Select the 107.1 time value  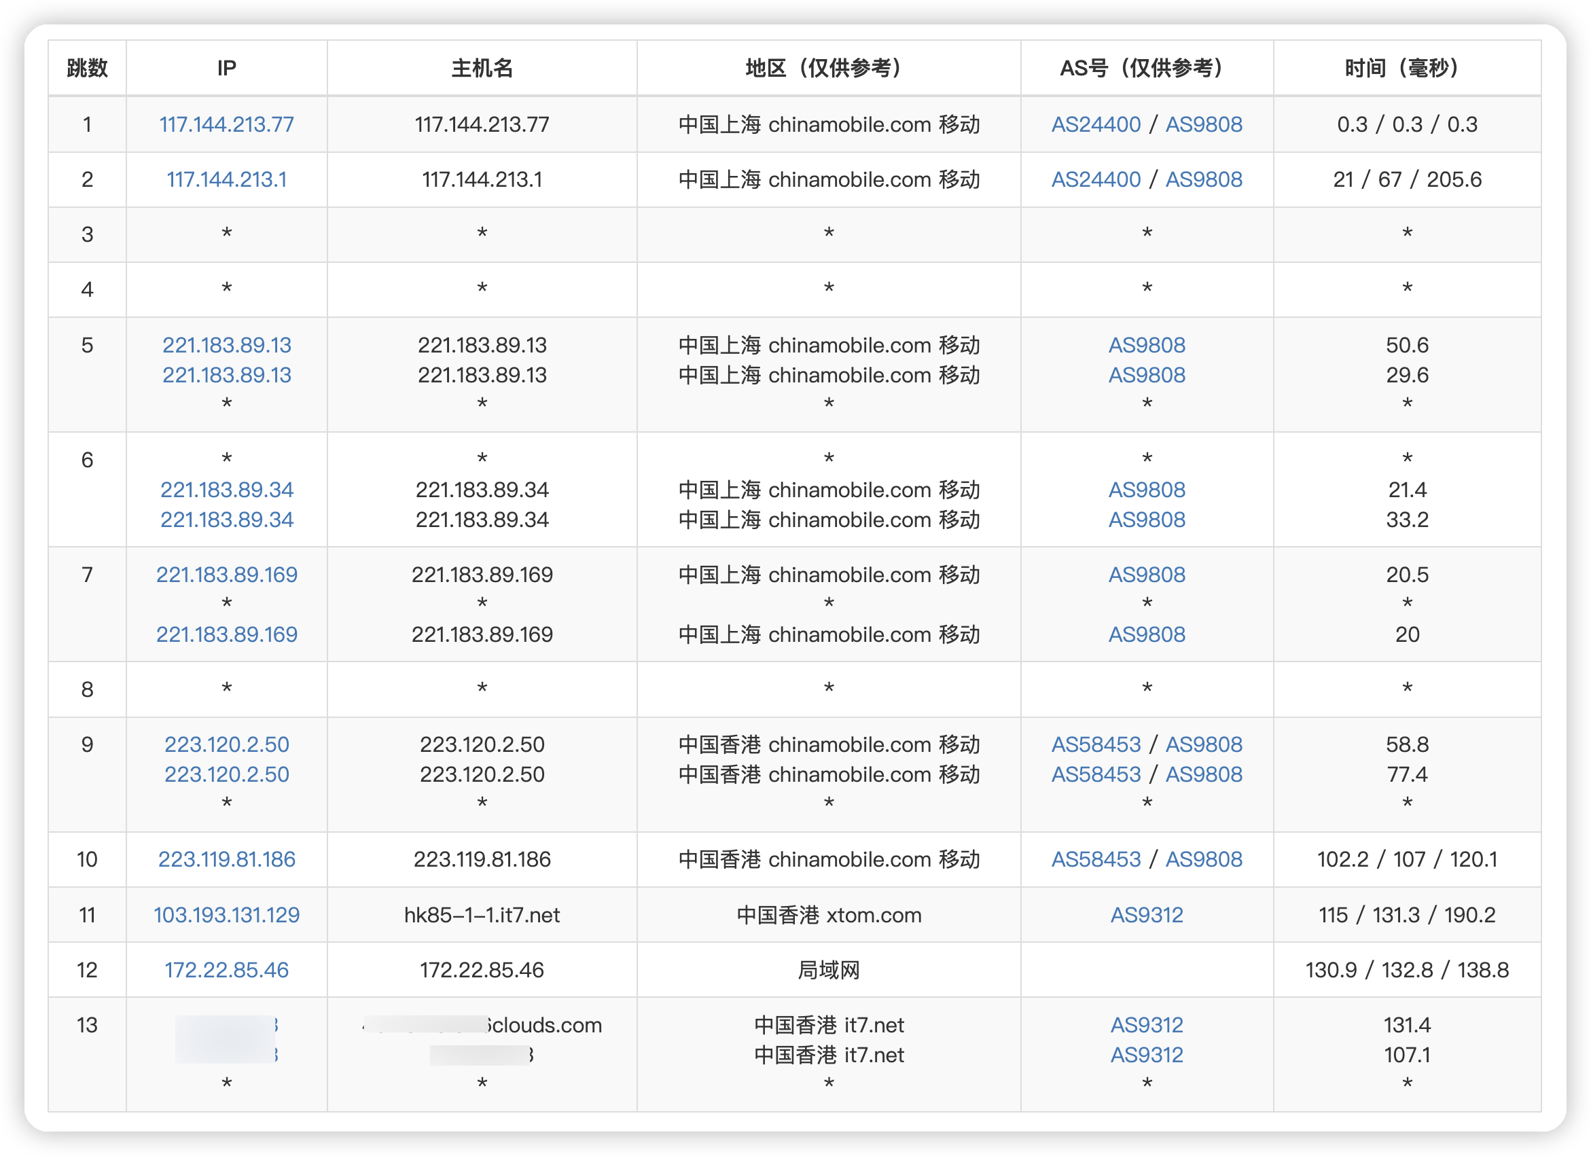1407,1055
